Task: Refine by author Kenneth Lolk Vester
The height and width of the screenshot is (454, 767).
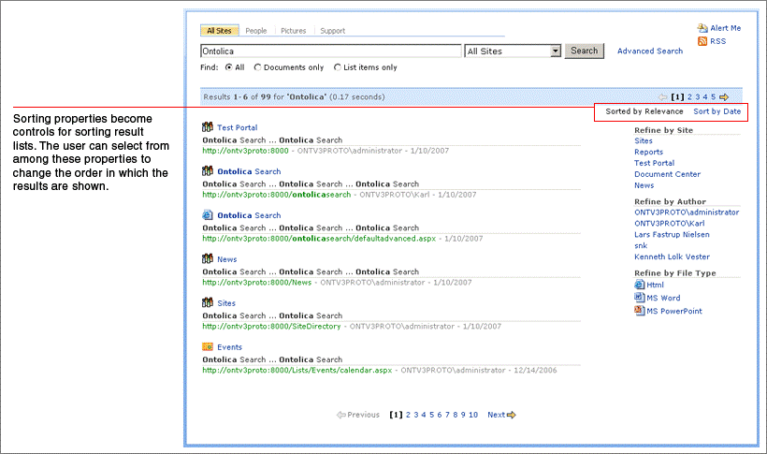Action: [x=672, y=256]
